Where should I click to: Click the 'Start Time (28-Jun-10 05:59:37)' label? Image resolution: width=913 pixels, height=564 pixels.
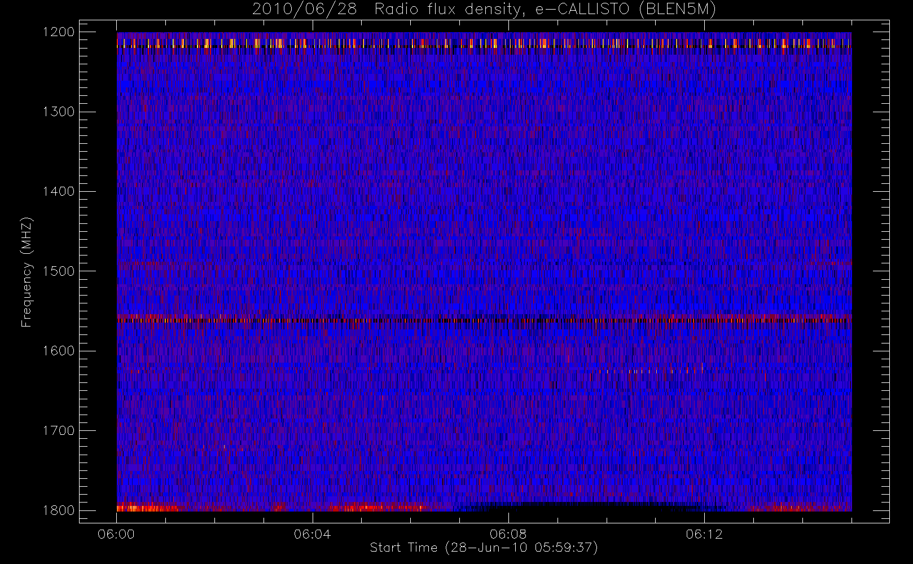[484, 548]
